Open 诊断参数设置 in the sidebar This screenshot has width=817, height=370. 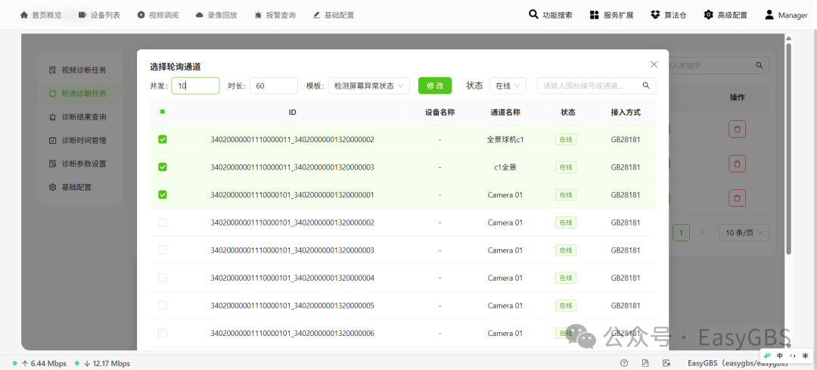pyautogui.click(x=79, y=163)
